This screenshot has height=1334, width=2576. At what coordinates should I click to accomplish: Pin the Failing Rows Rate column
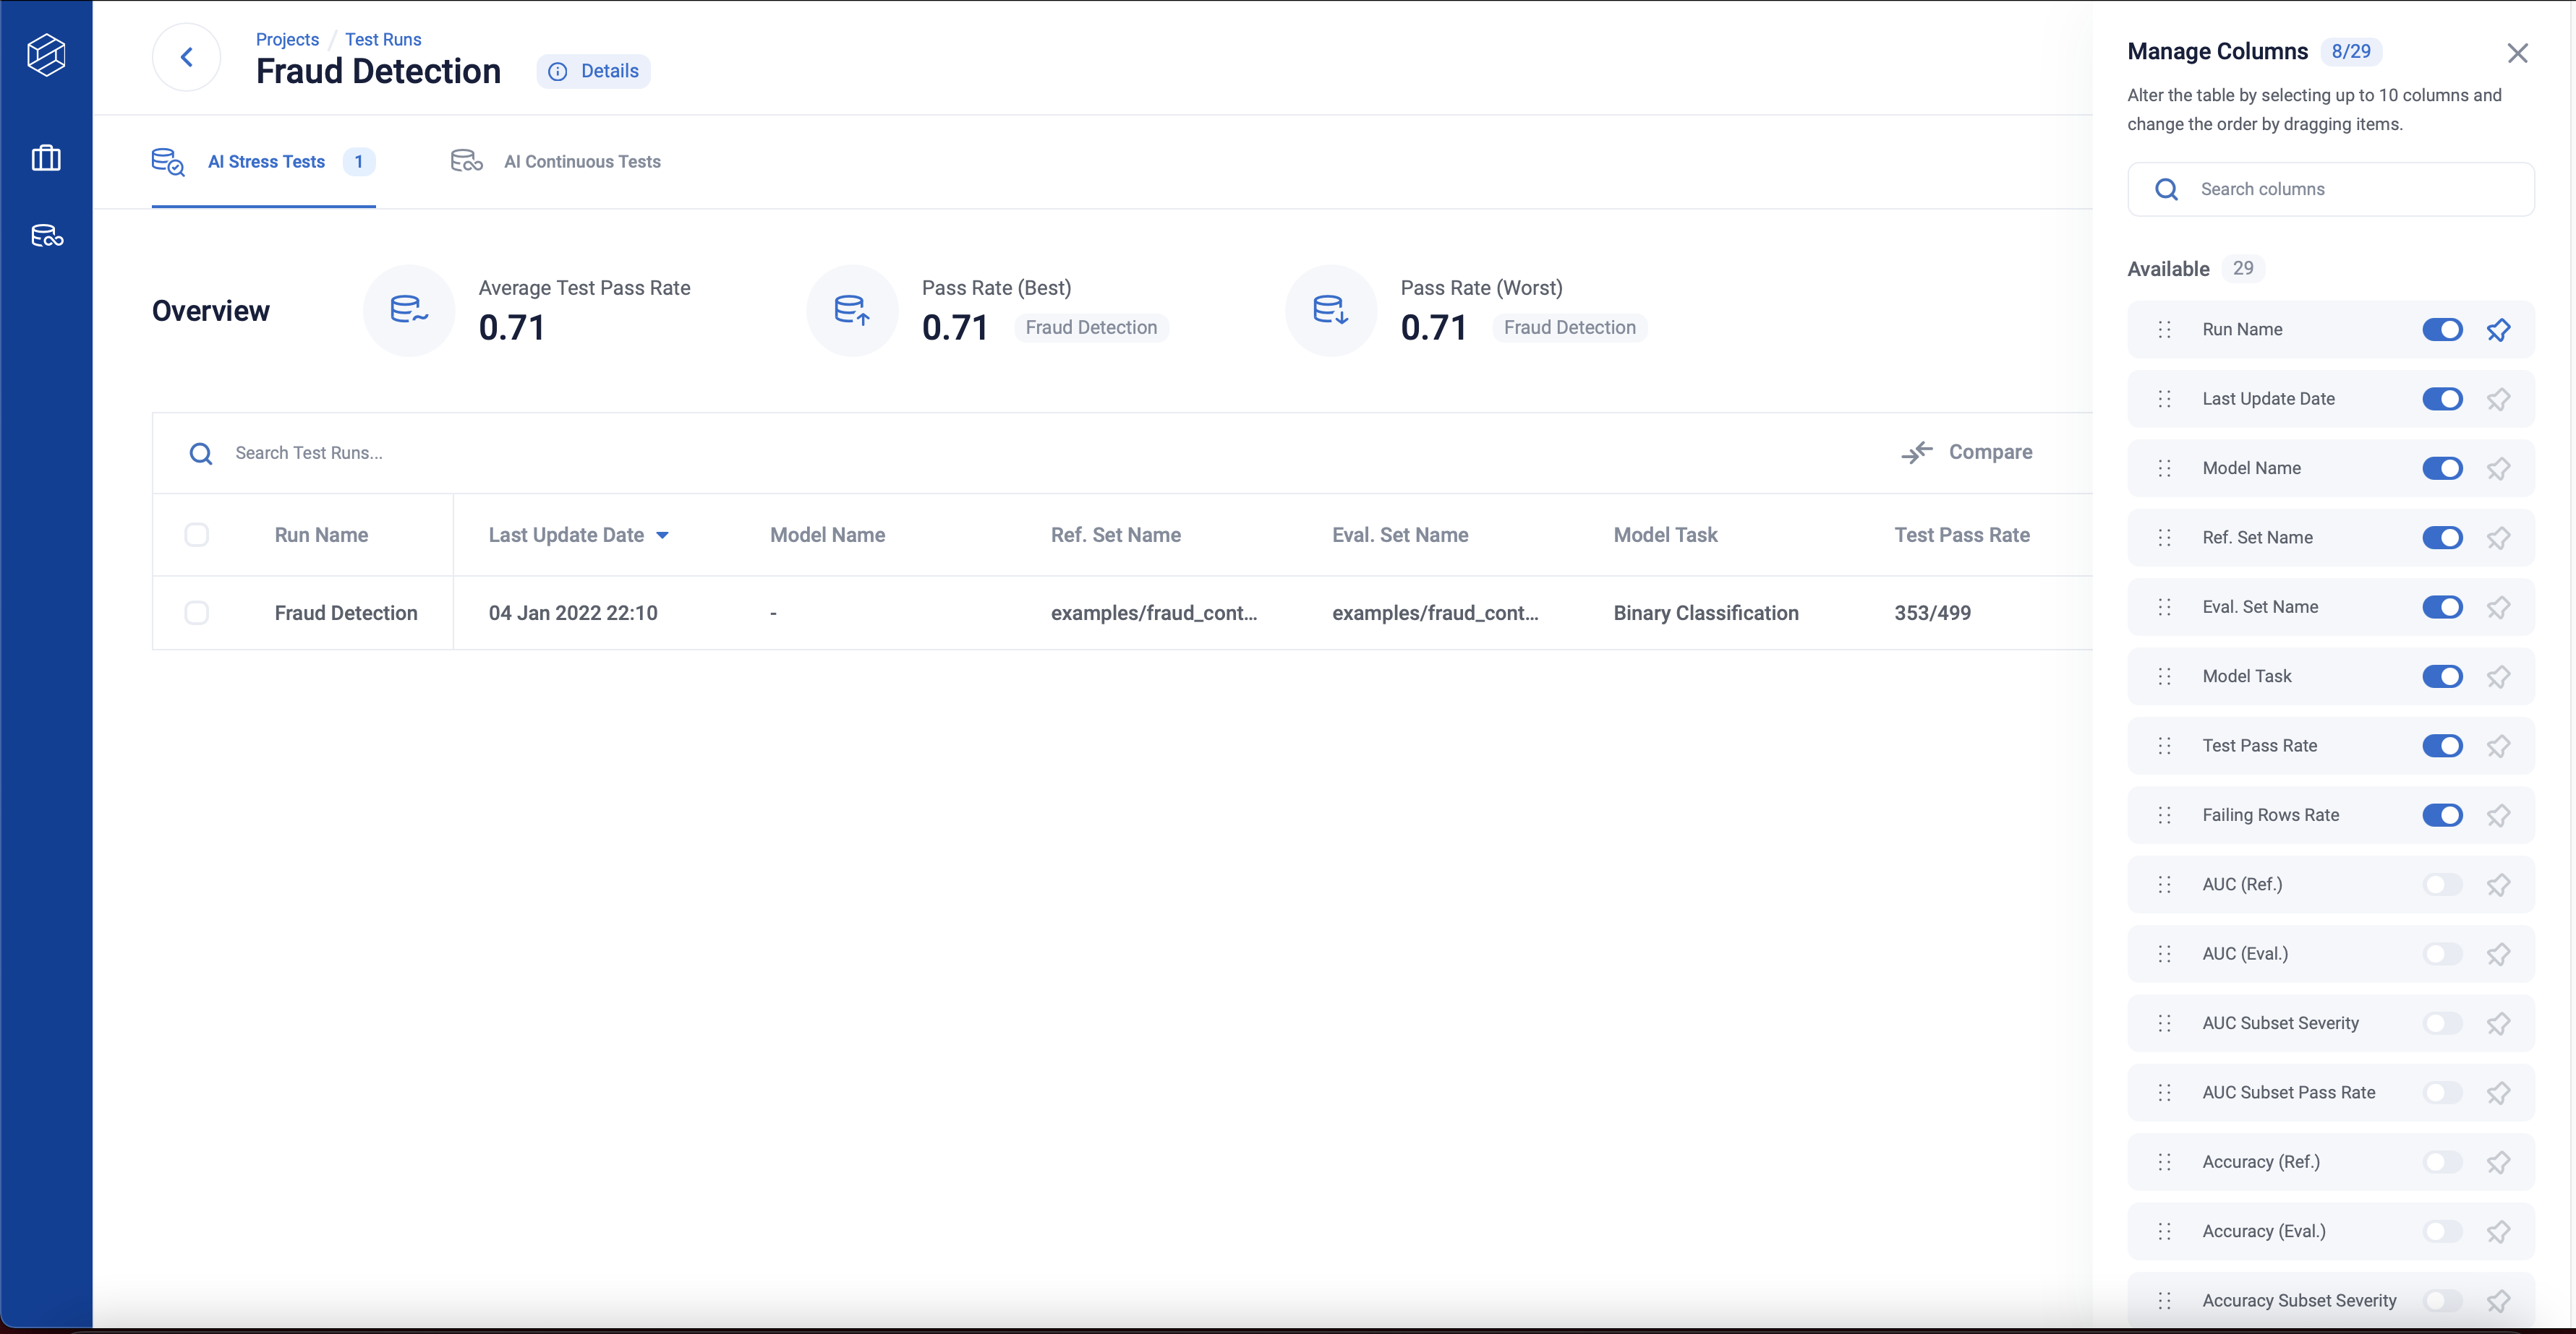pyautogui.click(x=2498, y=815)
